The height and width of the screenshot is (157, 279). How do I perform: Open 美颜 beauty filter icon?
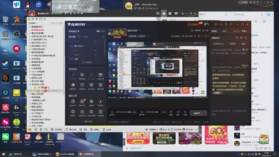171,113
